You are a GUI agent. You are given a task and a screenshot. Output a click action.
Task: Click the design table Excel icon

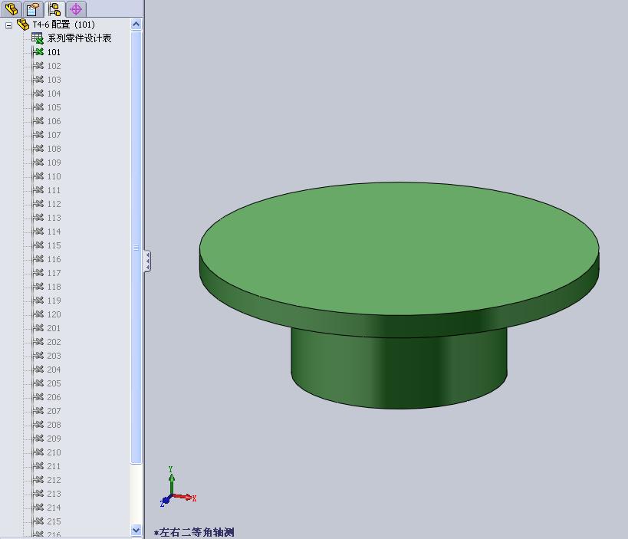pyautogui.click(x=38, y=38)
